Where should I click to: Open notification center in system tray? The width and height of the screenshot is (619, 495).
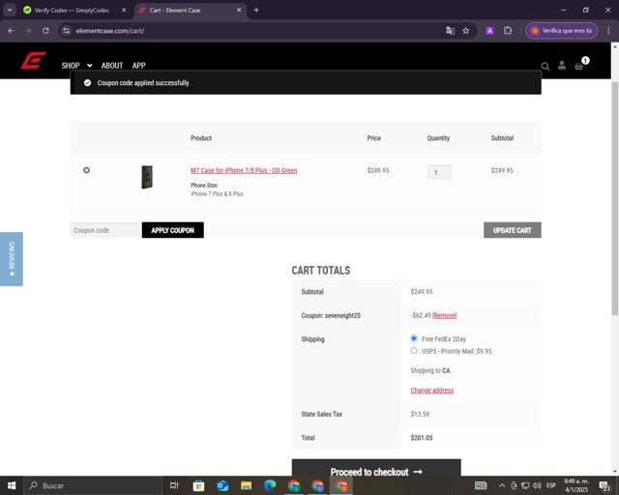click(604, 486)
